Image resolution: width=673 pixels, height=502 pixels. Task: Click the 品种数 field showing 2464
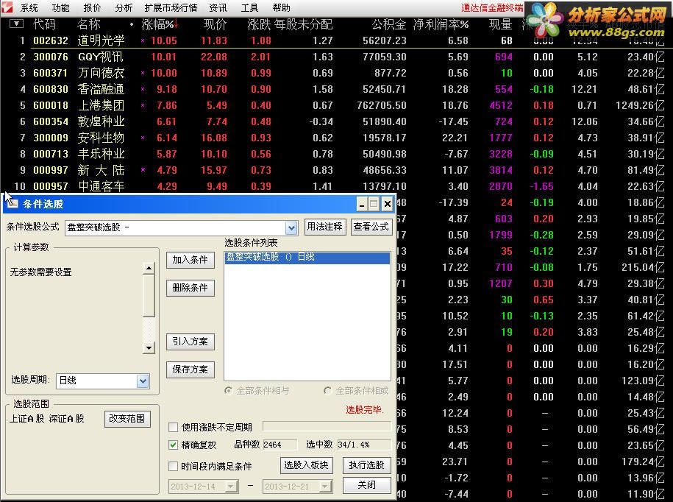(279, 445)
